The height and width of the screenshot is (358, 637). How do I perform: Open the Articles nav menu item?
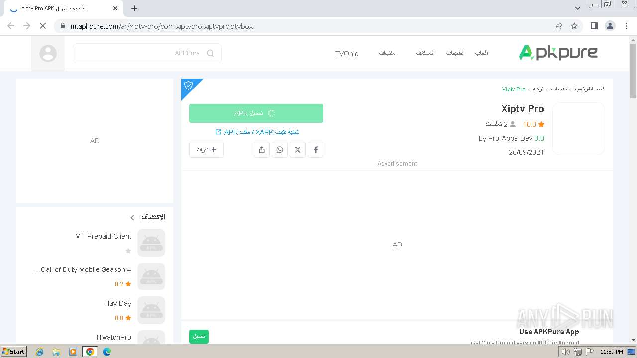pyautogui.click(x=425, y=53)
